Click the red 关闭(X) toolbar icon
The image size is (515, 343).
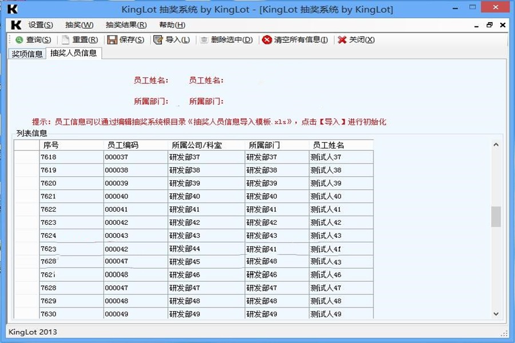(342, 39)
